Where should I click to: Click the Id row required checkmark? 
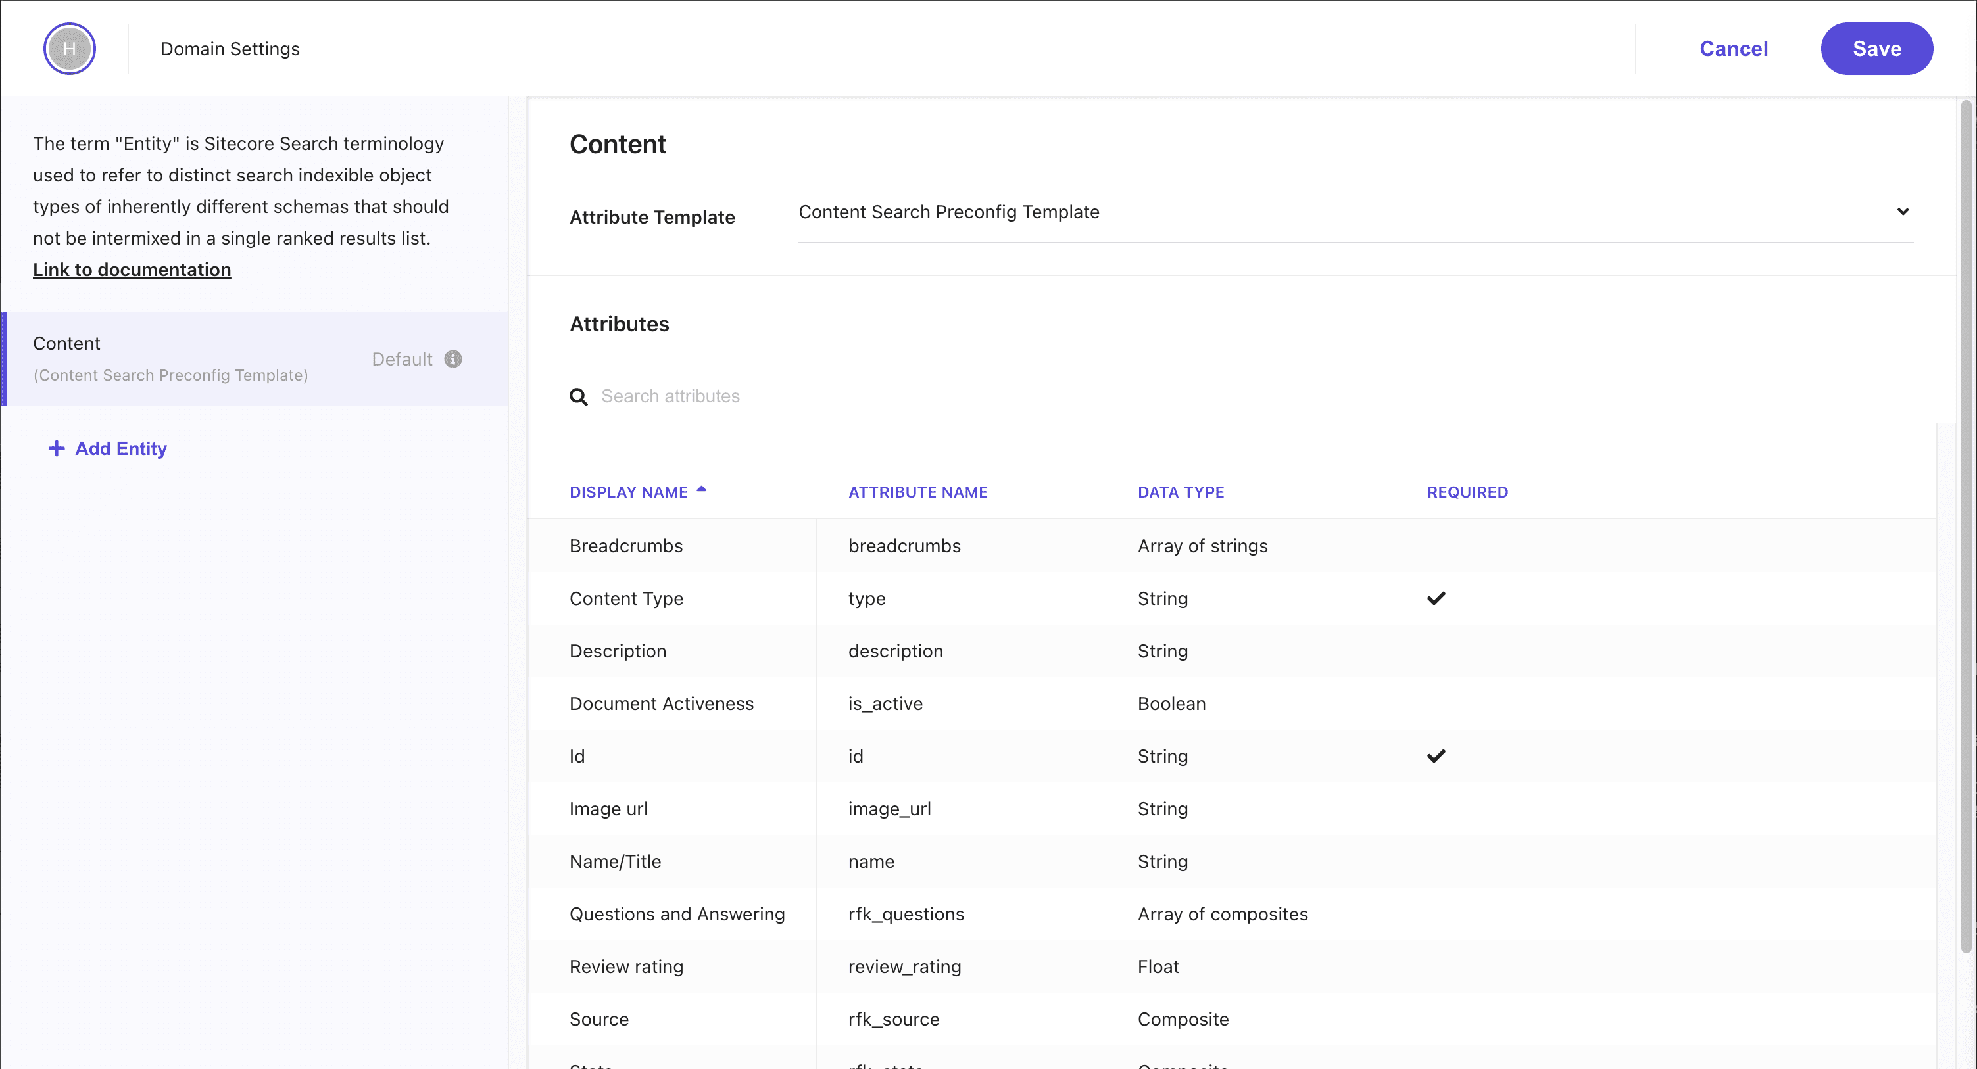1435,756
